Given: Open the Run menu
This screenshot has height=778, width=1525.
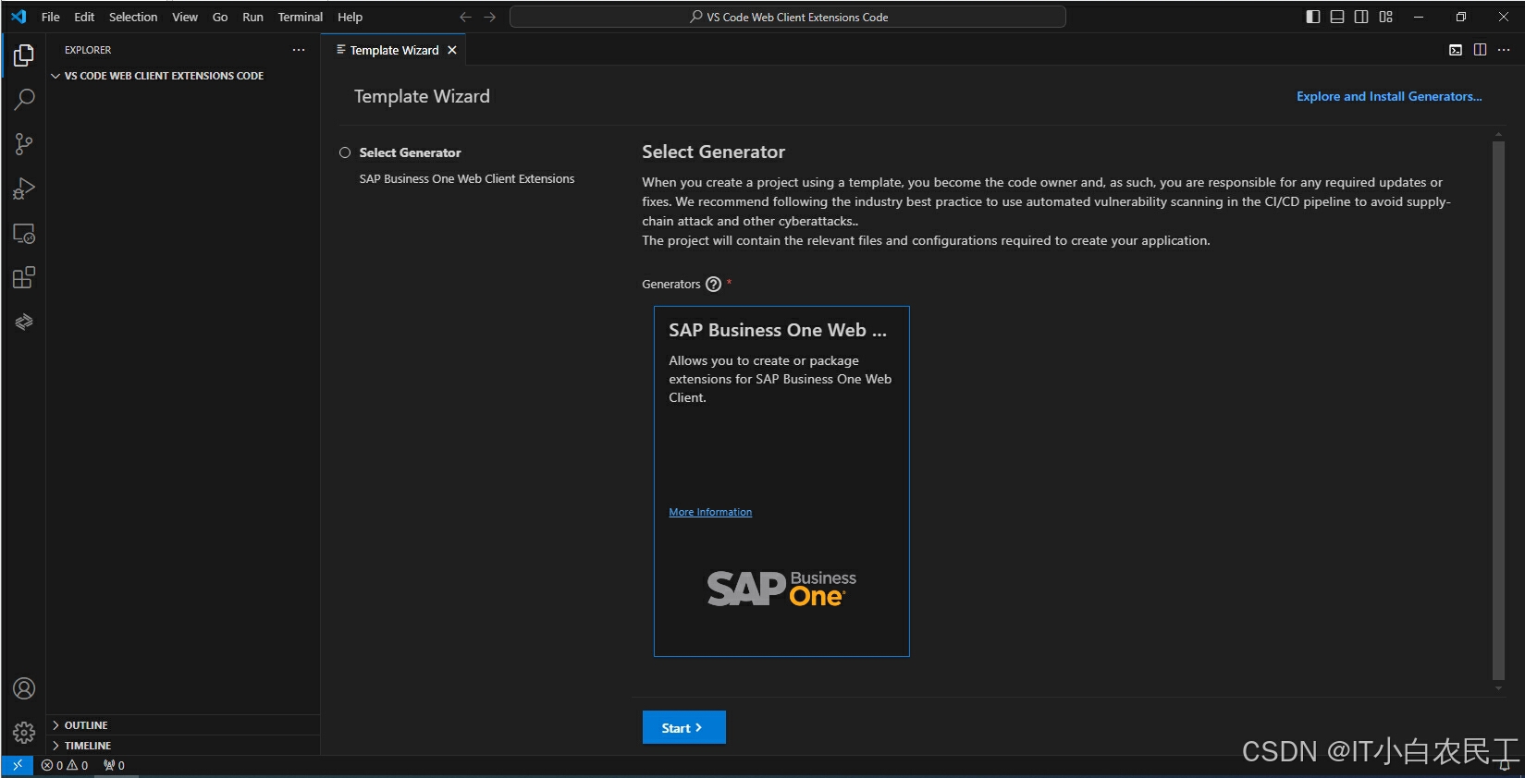Looking at the screenshot, I should click(252, 17).
